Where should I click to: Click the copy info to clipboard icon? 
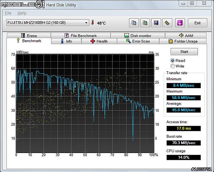(x=134, y=23)
